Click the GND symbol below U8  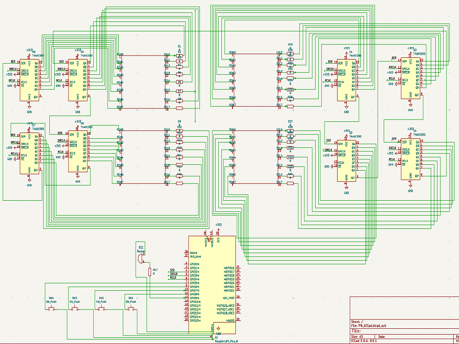29,107
